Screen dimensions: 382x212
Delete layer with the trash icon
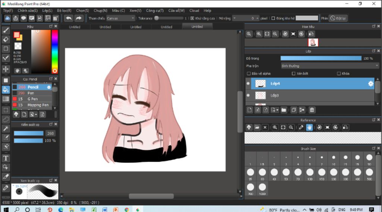pos(312,110)
